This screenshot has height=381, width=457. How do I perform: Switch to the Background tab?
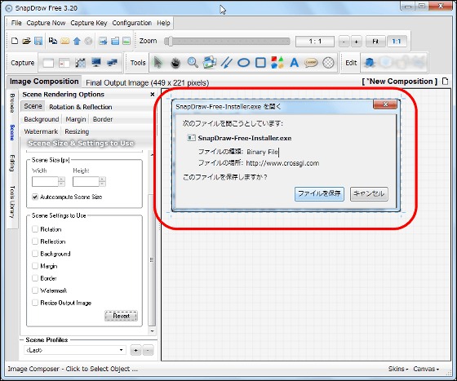[x=42, y=119]
